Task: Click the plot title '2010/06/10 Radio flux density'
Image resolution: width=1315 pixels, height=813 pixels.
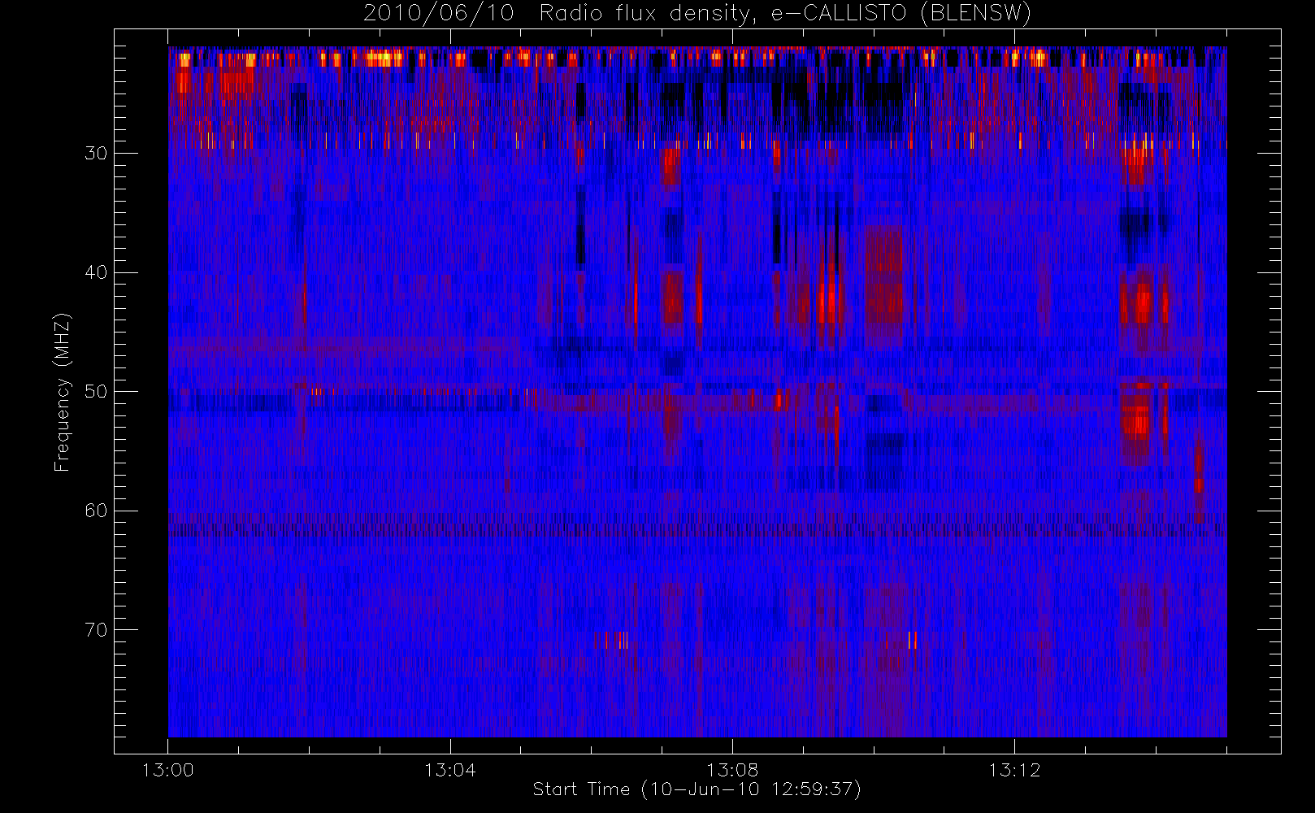Action: coord(697,14)
